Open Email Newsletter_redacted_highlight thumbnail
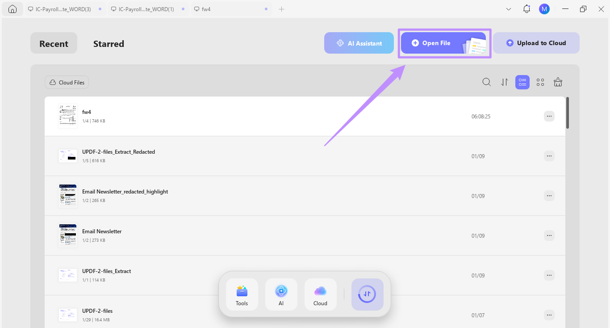The width and height of the screenshot is (610, 328). point(68,196)
